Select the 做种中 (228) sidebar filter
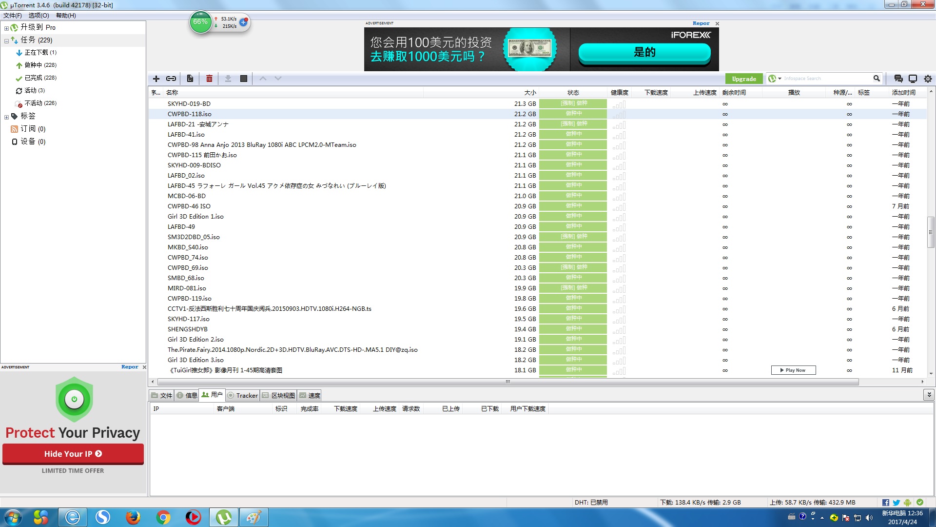Image resolution: width=936 pixels, height=527 pixels. (x=40, y=65)
